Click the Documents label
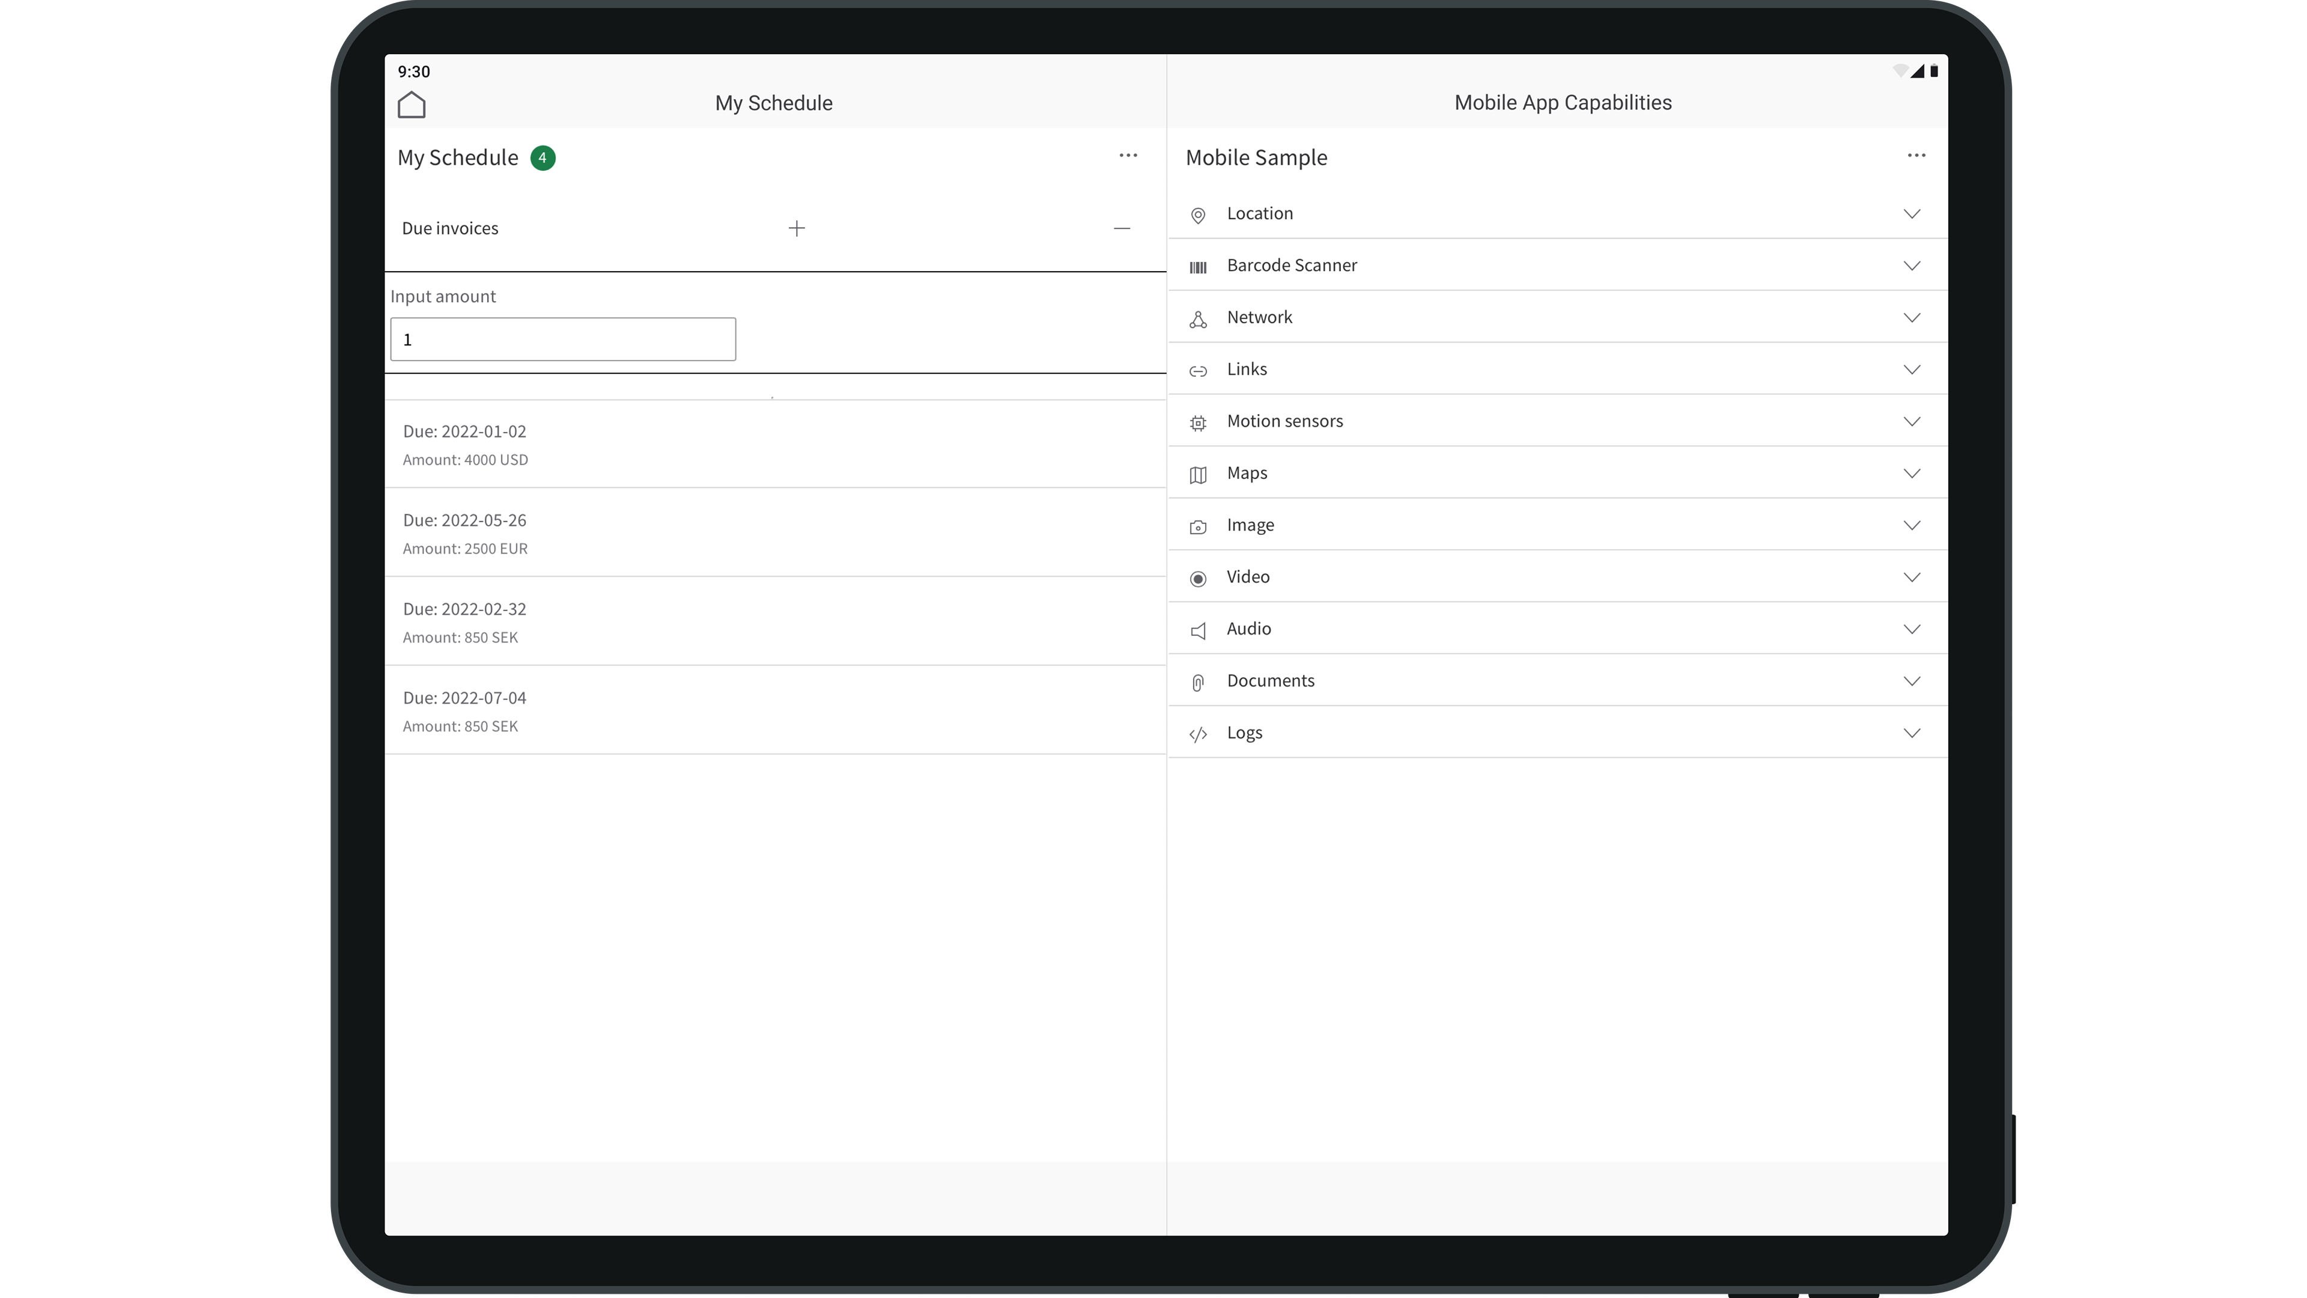The image size is (2307, 1298). (x=1270, y=681)
